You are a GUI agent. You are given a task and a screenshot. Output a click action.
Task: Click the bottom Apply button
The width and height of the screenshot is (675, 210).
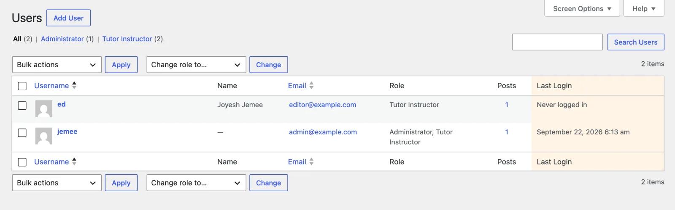coord(121,183)
